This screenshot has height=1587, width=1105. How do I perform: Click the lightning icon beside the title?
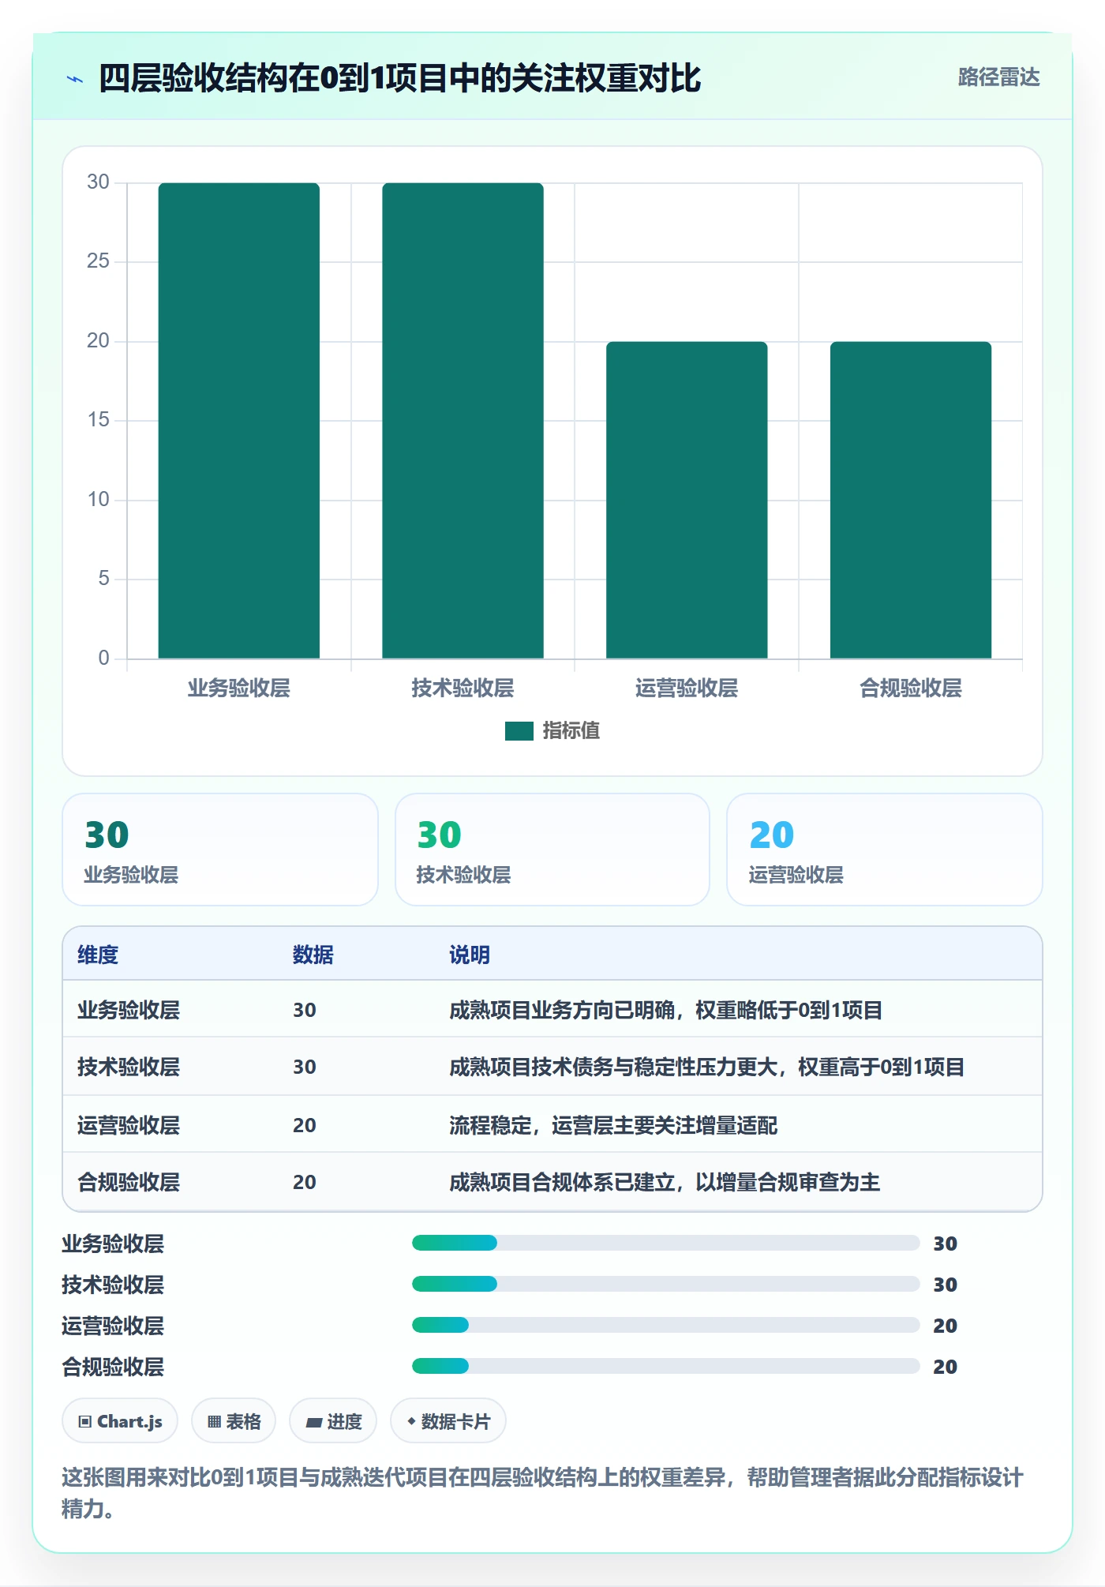click(x=75, y=79)
